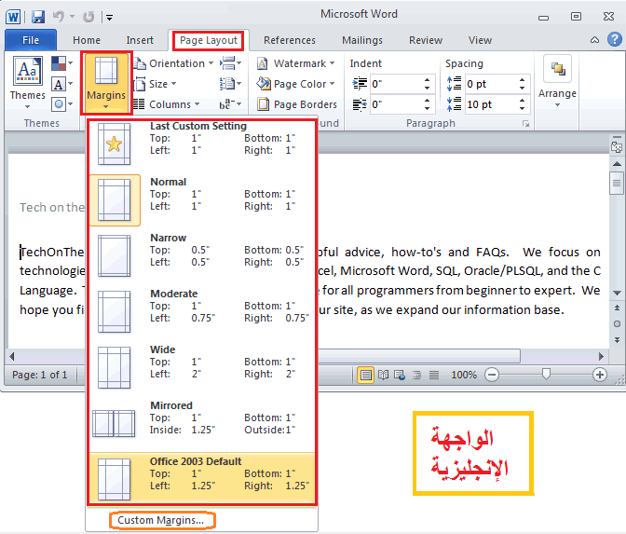This screenshot has width=626, height=534.
Task: Open Line Numbers dropdown icon
Action: click(x=230, y=84)
